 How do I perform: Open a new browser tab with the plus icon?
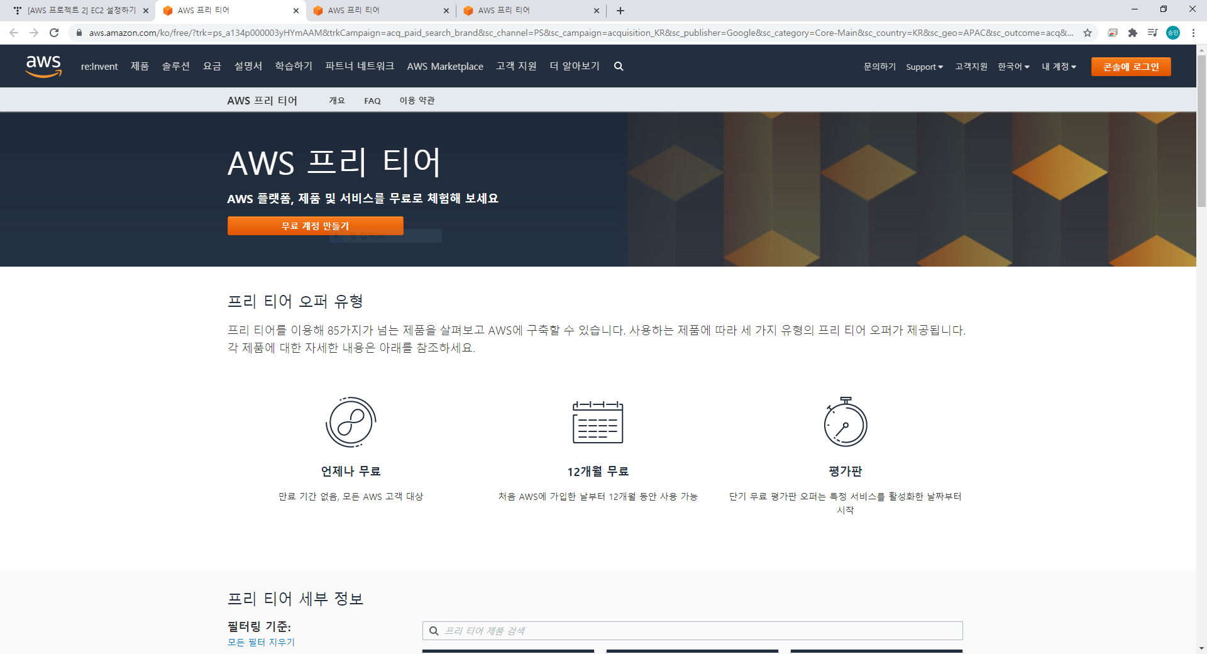pos(620,11)
